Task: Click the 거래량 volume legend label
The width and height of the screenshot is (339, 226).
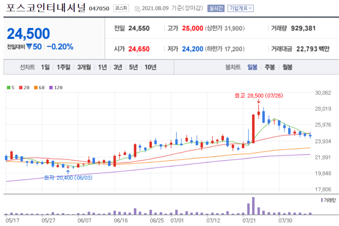Action: pyautogui.click(x=330, y=200)
